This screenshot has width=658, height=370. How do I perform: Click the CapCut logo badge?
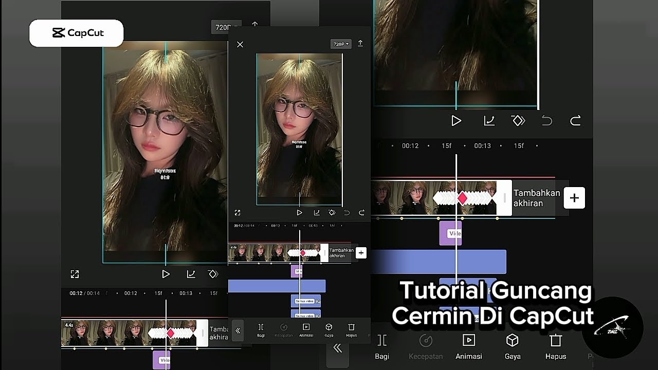pos(77,33)
